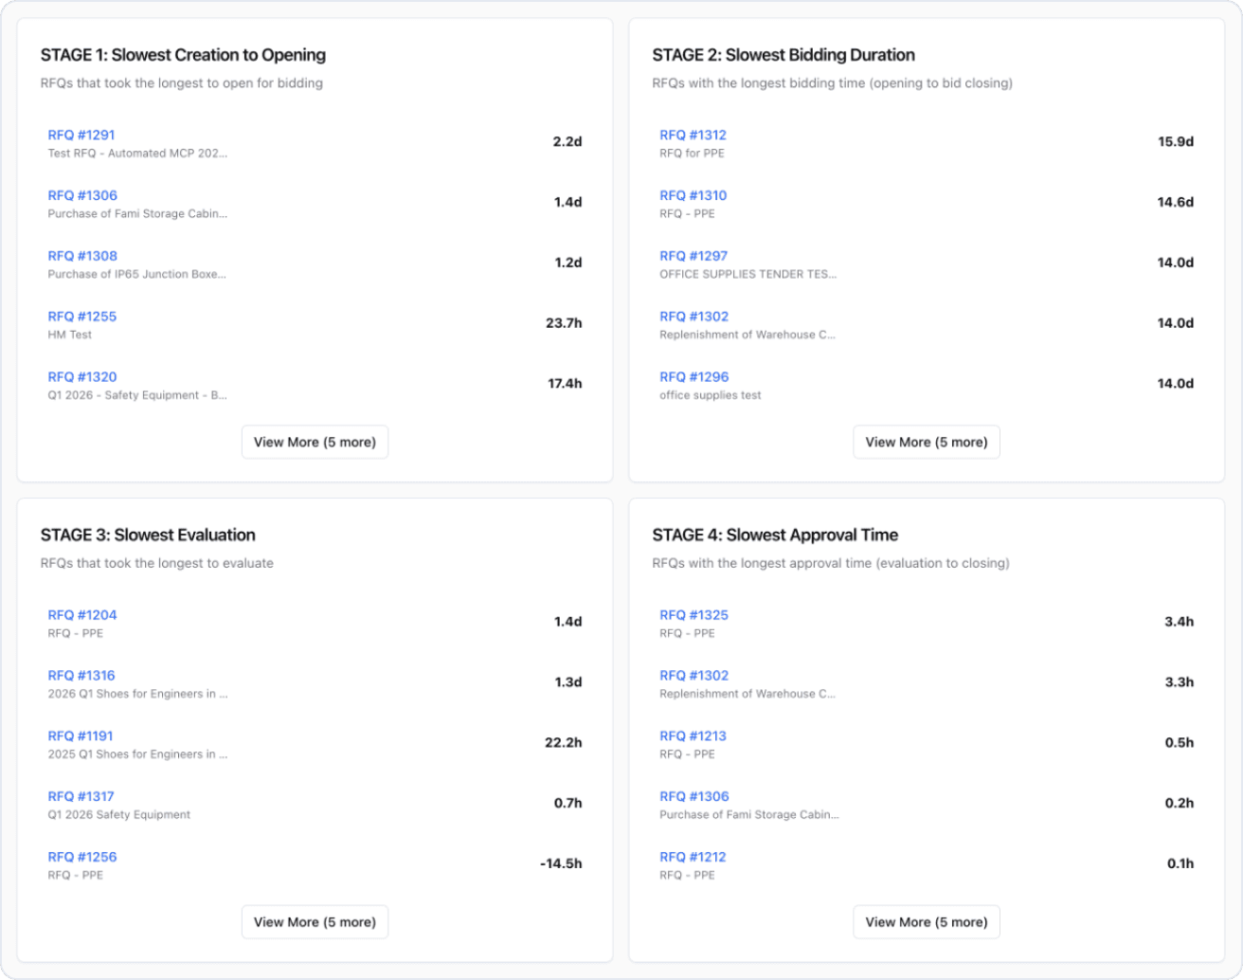Open RFQ #1212 with 0.1h approval time

coord(693,856)
